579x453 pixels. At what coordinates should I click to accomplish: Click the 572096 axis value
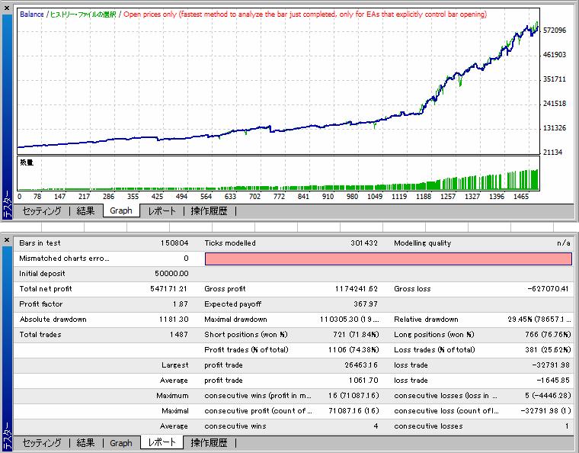click(x=555, y=31)
